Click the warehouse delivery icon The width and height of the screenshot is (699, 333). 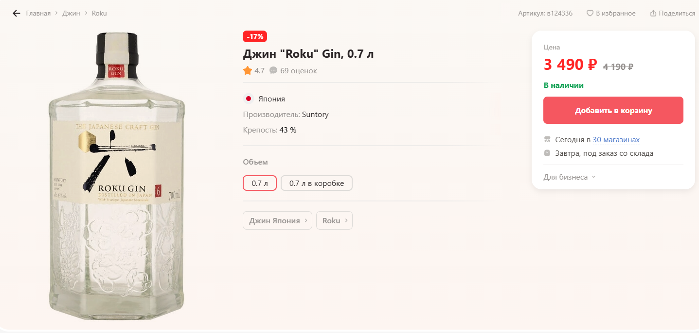(x=547, y=153)
